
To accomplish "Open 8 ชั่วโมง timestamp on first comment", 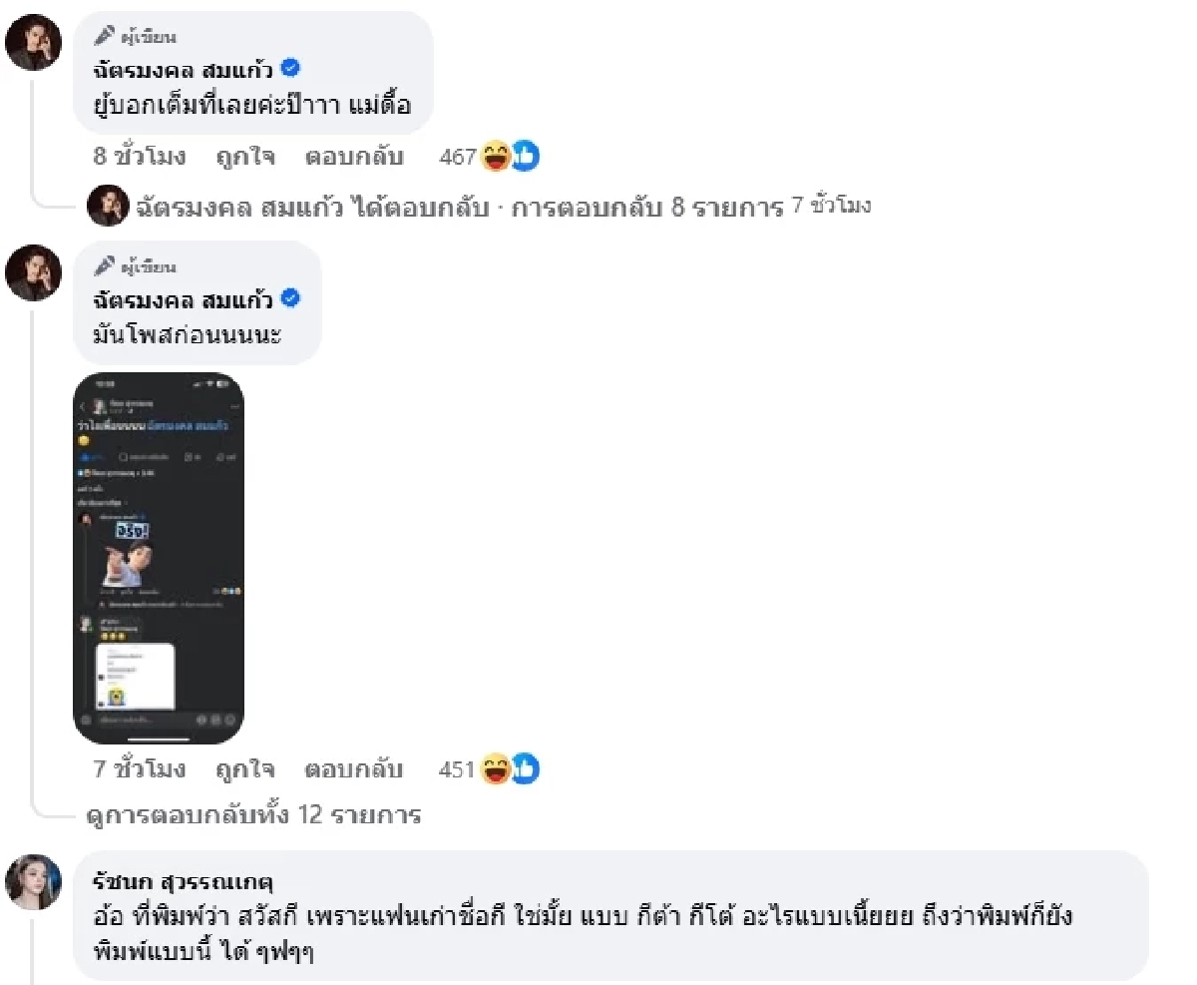I will (x=140, y=157).
